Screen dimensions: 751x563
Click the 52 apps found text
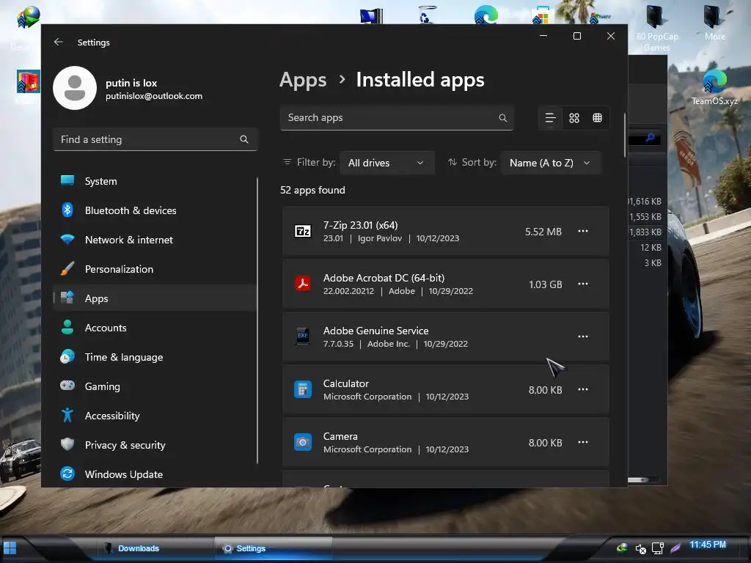coord(312,190)
